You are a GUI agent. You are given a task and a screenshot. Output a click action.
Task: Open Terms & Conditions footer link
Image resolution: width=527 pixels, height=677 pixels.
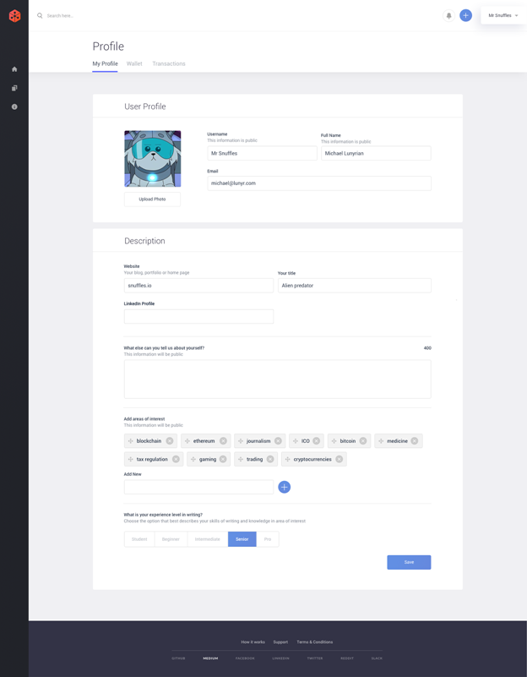314,642
